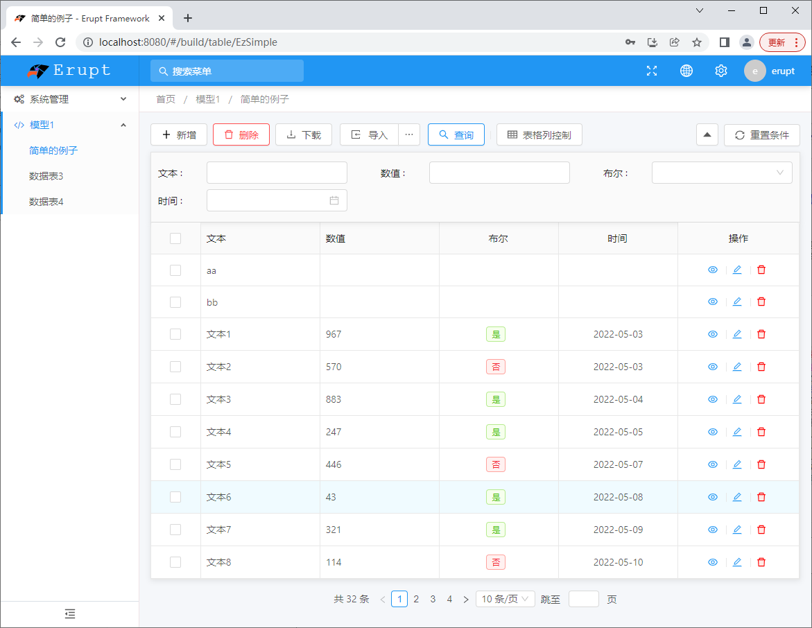Click the 搜索菜单 search box
The width and height of the screenshot is (812, 628).
(x=227, y=71)
